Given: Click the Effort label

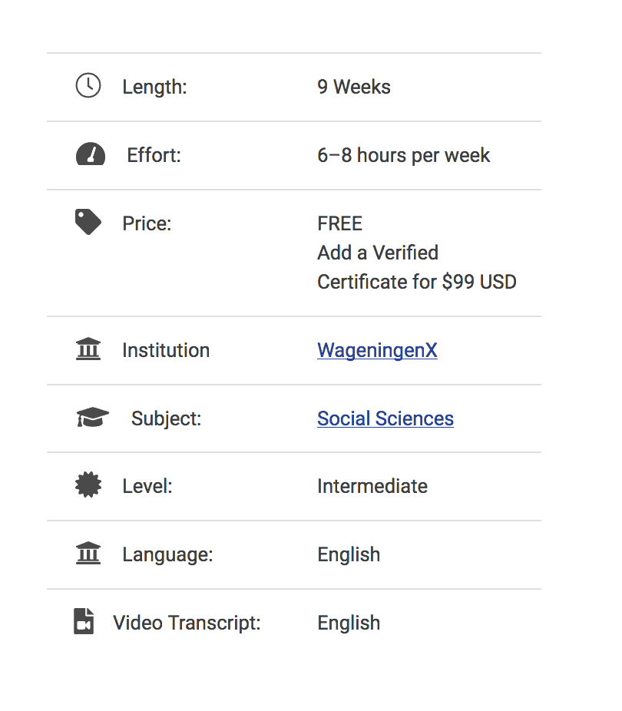Looking at the screenshot, I should point(154,155).
